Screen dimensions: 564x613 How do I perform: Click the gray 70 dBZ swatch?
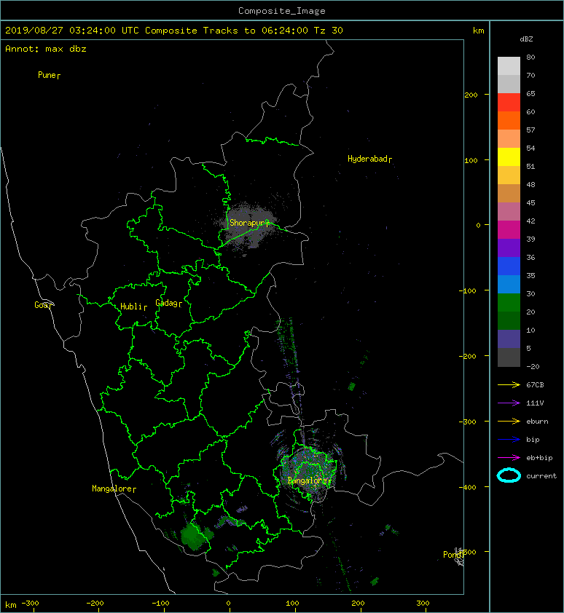point(509,84)
